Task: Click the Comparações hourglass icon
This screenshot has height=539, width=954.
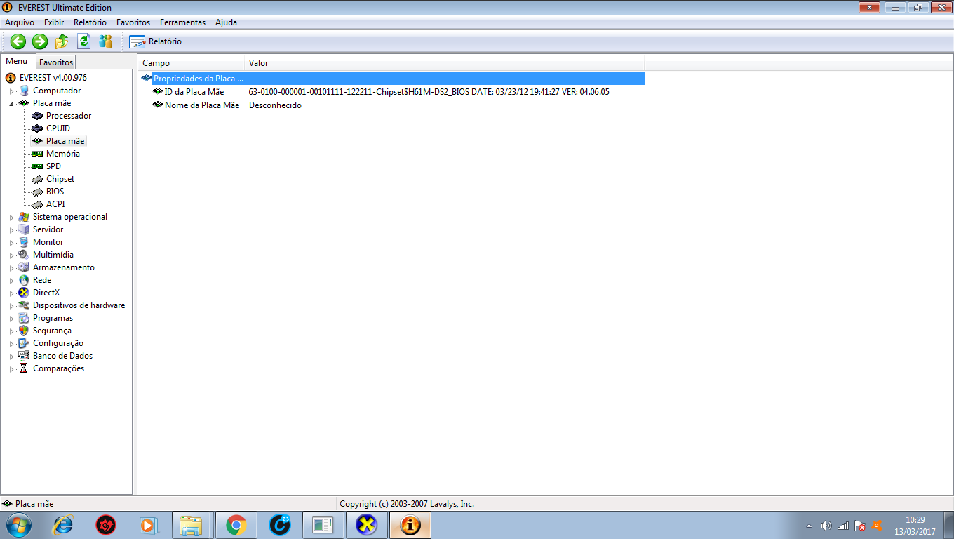Action: (x=24, y=368)
